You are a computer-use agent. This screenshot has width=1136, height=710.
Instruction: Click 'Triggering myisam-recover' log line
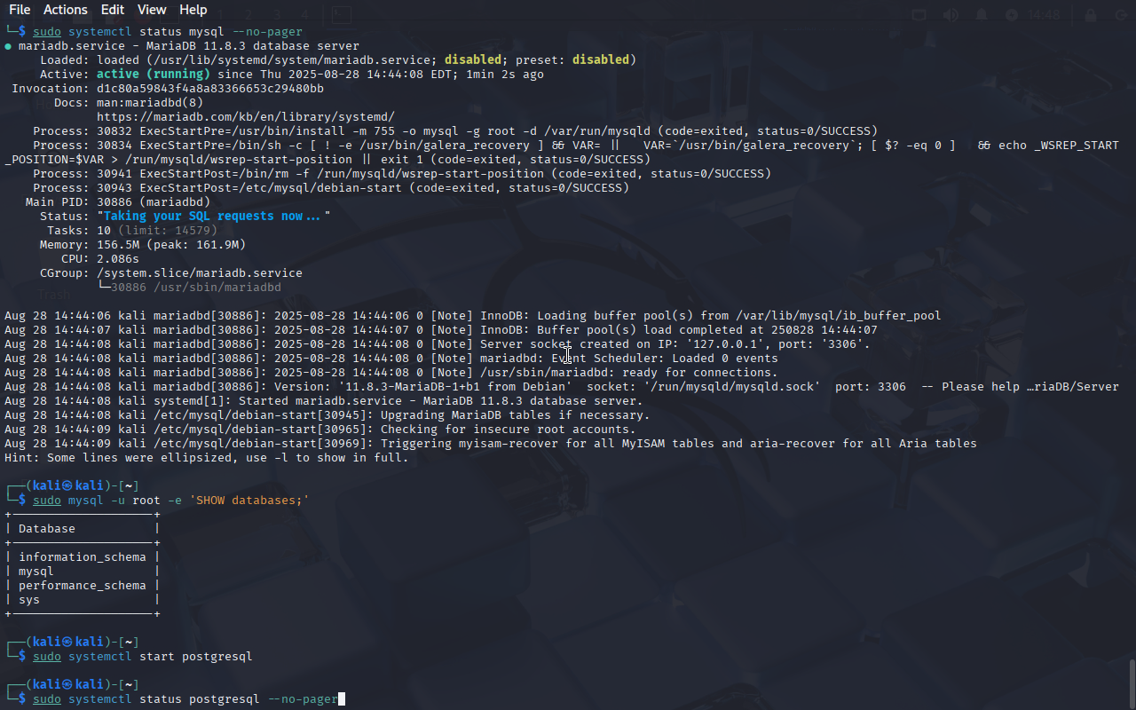(x=491, y=444)
